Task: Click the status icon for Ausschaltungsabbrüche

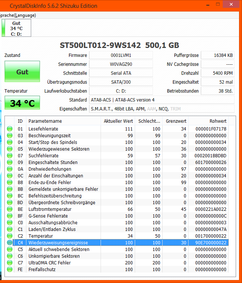Action: pos(10,222)
